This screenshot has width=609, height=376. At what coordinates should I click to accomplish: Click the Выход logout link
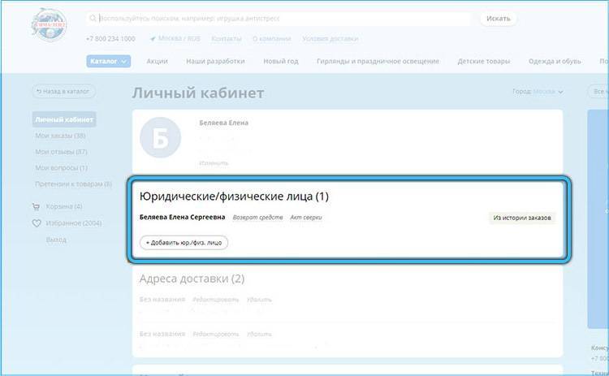pos(56,240)
